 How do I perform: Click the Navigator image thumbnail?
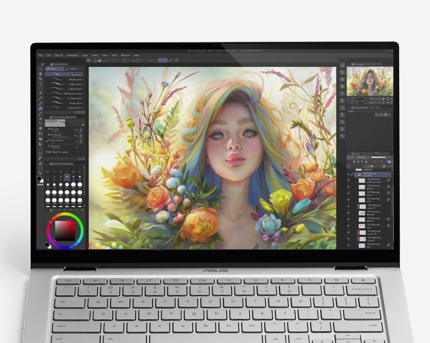(x=370, y=81)
